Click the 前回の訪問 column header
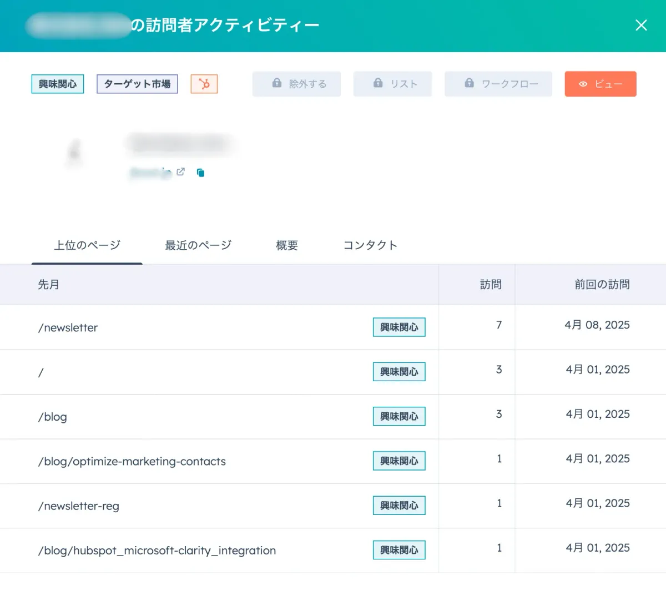 coord(602,285)
